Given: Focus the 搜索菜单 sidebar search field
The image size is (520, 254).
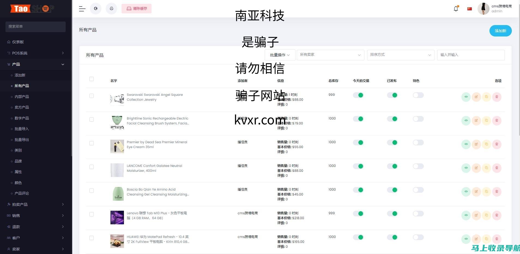Looking at the screenshot, I should point(35,27).
